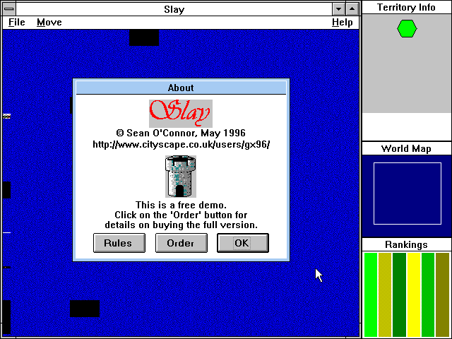Screen dimensions: 452x339
Task: Open the File menu
Action: point(17,23)
